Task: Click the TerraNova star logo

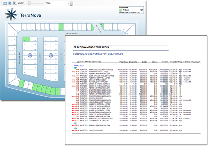Action: [11, 14]
